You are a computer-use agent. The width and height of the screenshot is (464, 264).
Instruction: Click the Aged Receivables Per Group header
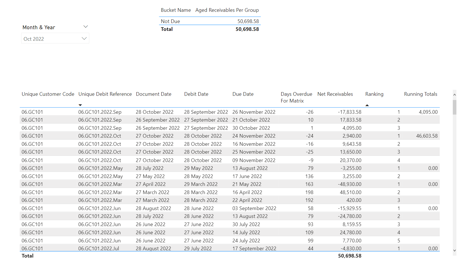click(x=227, y=10)
